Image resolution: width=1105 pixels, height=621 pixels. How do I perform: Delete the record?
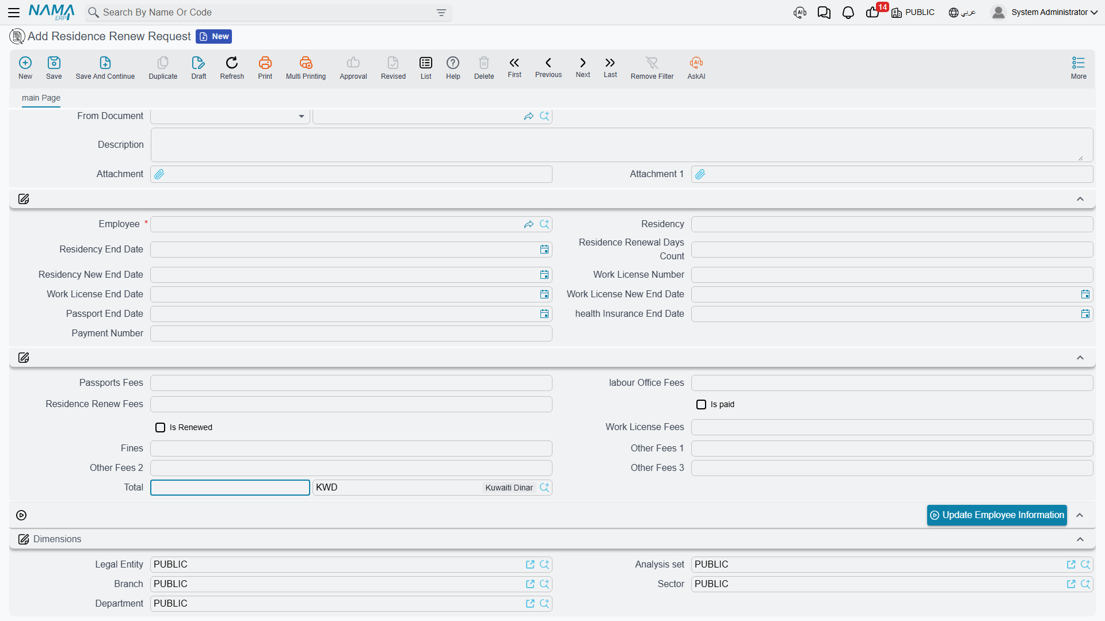[484, 67]
